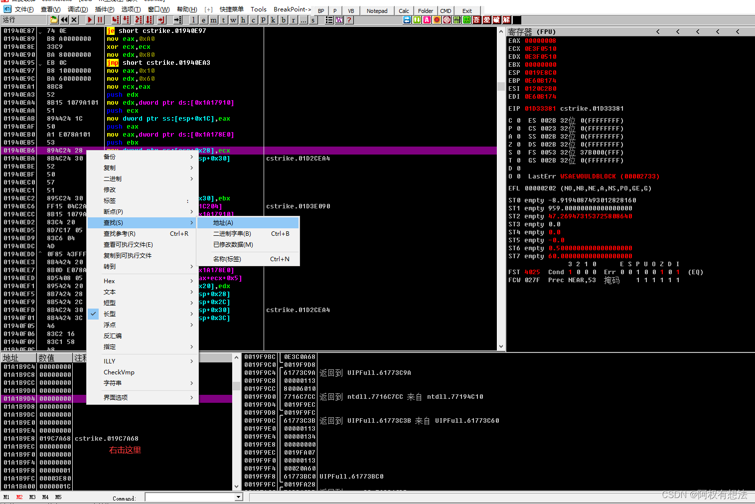Open the Command box dropdown arrow
The width and height of the screenshot is (755, 504).
(x=238, y=497)
